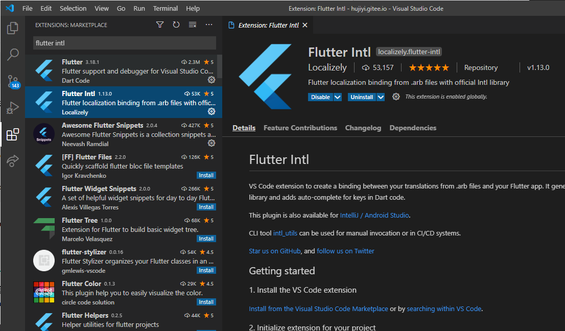Click follow us on Twitter link

pyautogui.click(x=345, y=251)
